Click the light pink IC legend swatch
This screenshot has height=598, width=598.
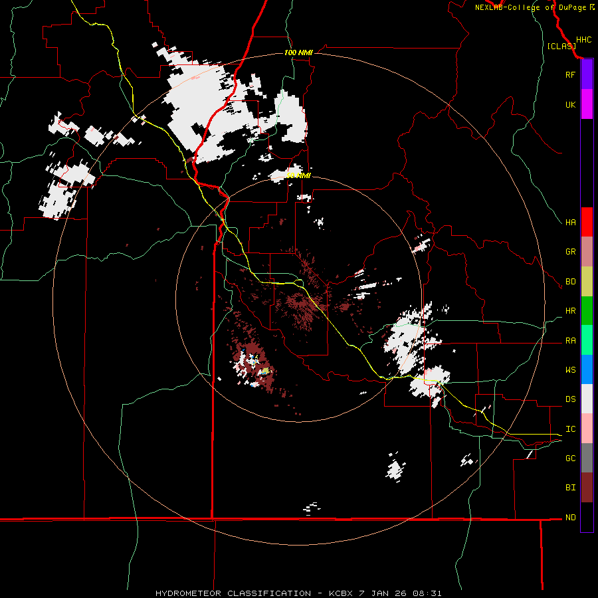(x=587, y=429)
